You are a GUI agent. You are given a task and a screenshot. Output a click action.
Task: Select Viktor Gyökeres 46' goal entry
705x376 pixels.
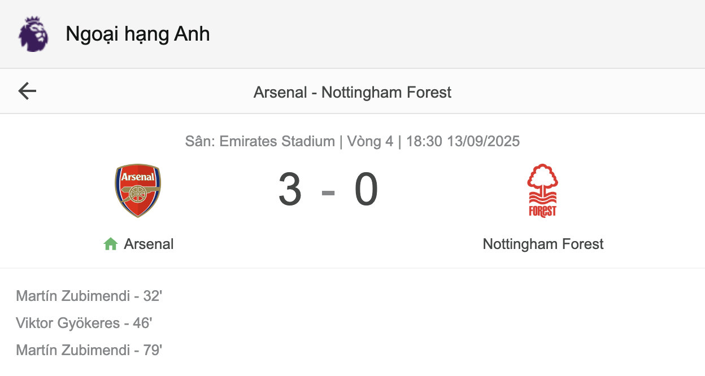[x=84, y=323]
